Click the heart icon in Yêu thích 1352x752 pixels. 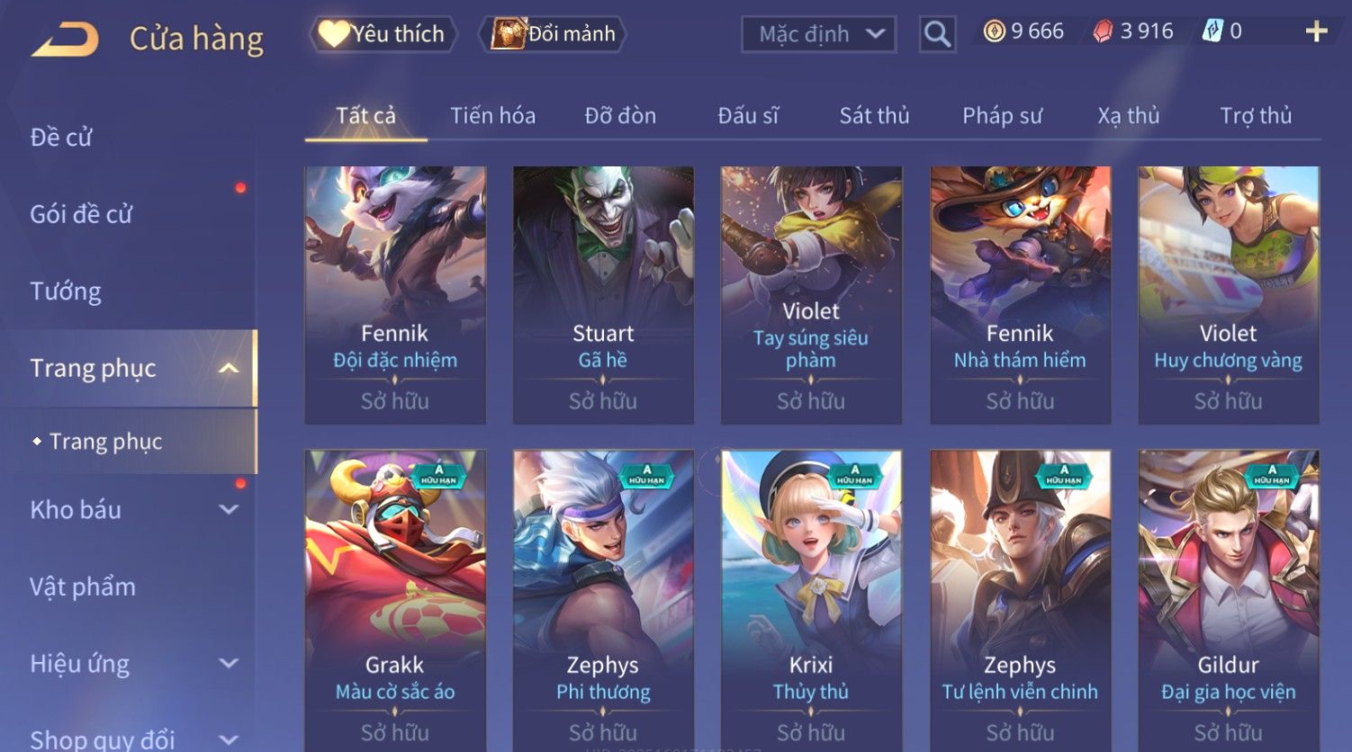click(333, 34)
